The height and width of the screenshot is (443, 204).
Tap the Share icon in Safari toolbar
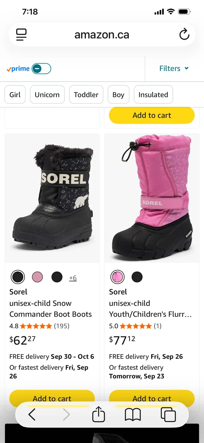(98, 414)
